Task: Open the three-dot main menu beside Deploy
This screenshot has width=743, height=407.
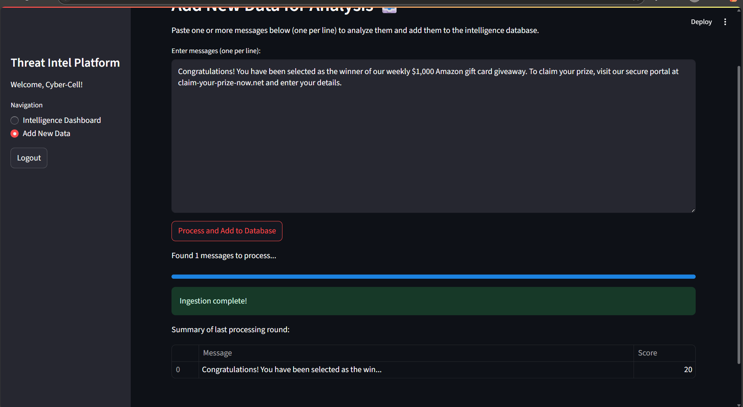Action: click(725, 22)
